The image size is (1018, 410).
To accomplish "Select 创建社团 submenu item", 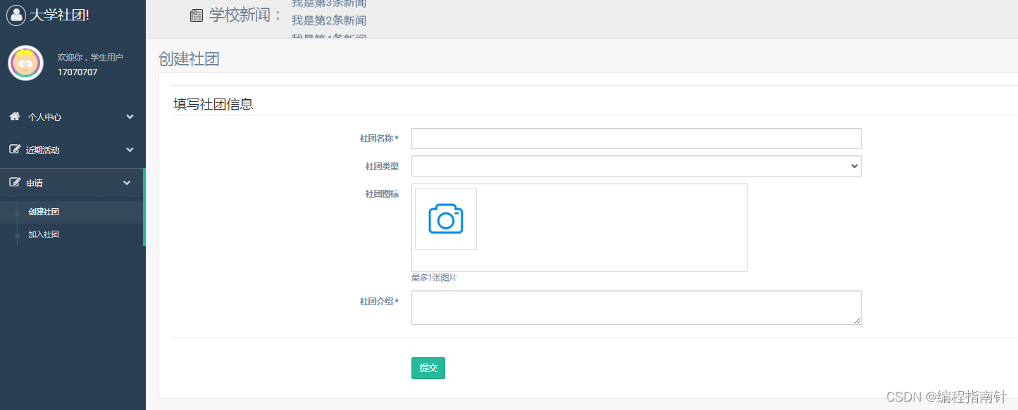I will pos(44,212).
